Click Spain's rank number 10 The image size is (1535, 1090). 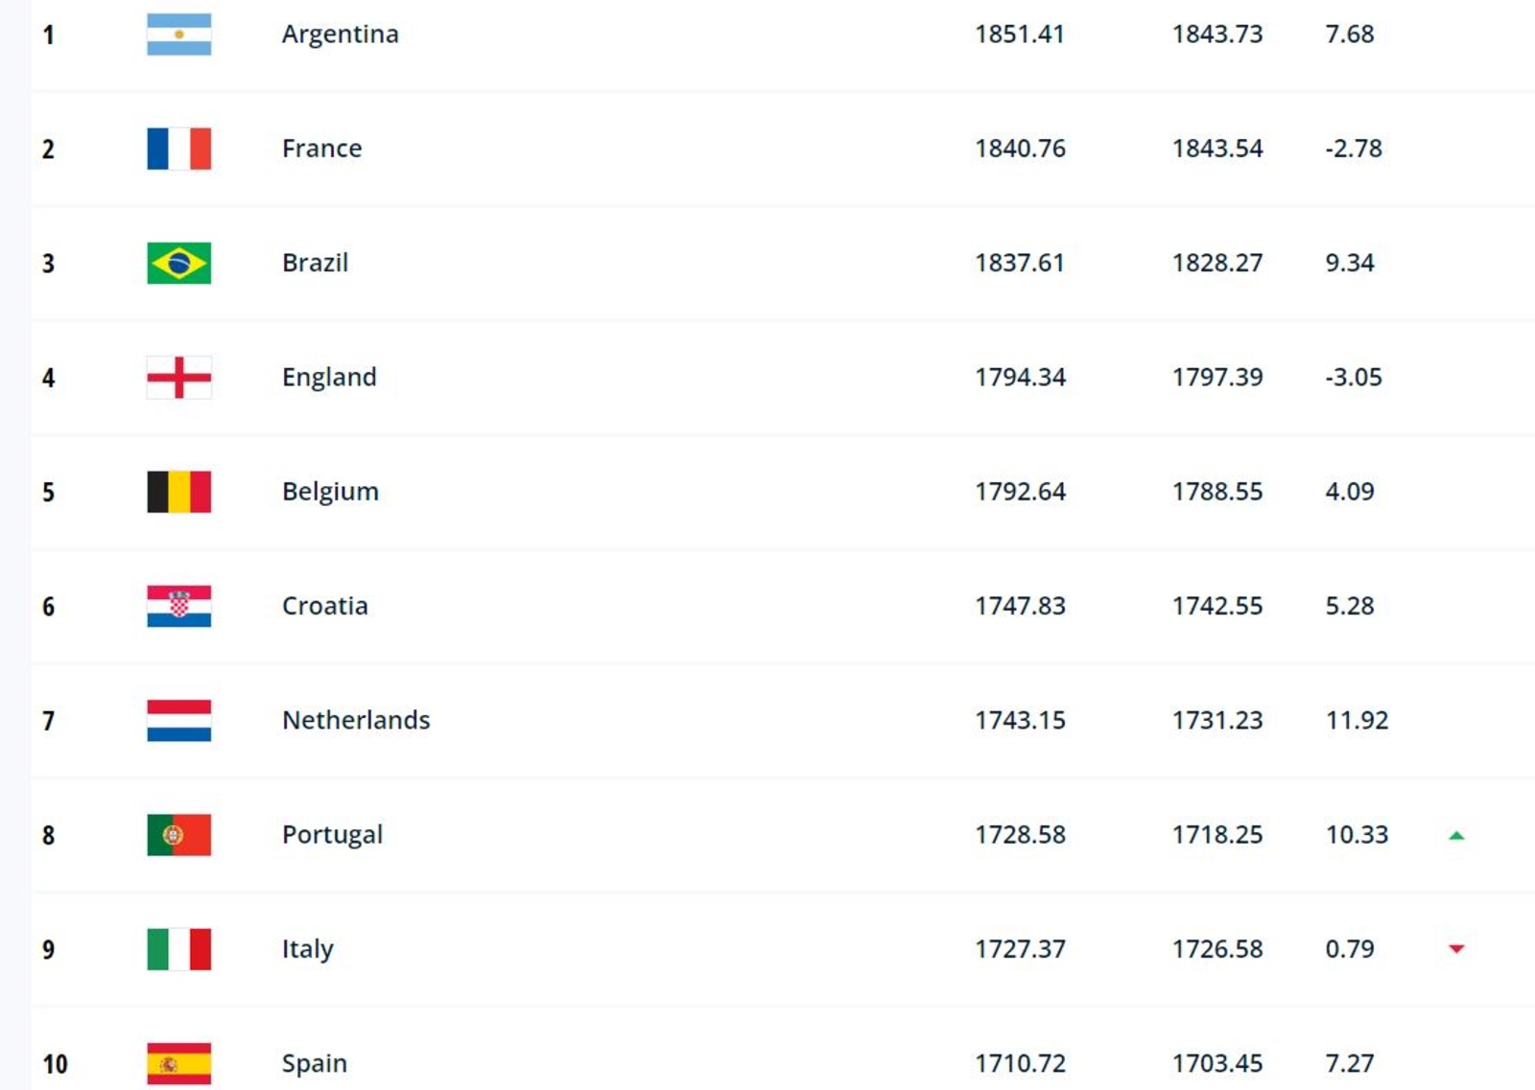55,1064
